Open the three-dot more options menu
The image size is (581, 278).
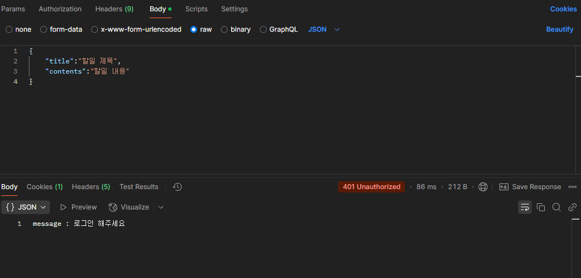(x=572, y=187)
